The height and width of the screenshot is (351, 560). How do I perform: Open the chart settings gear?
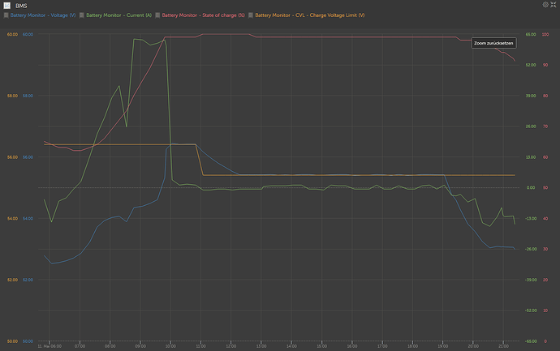545,4
